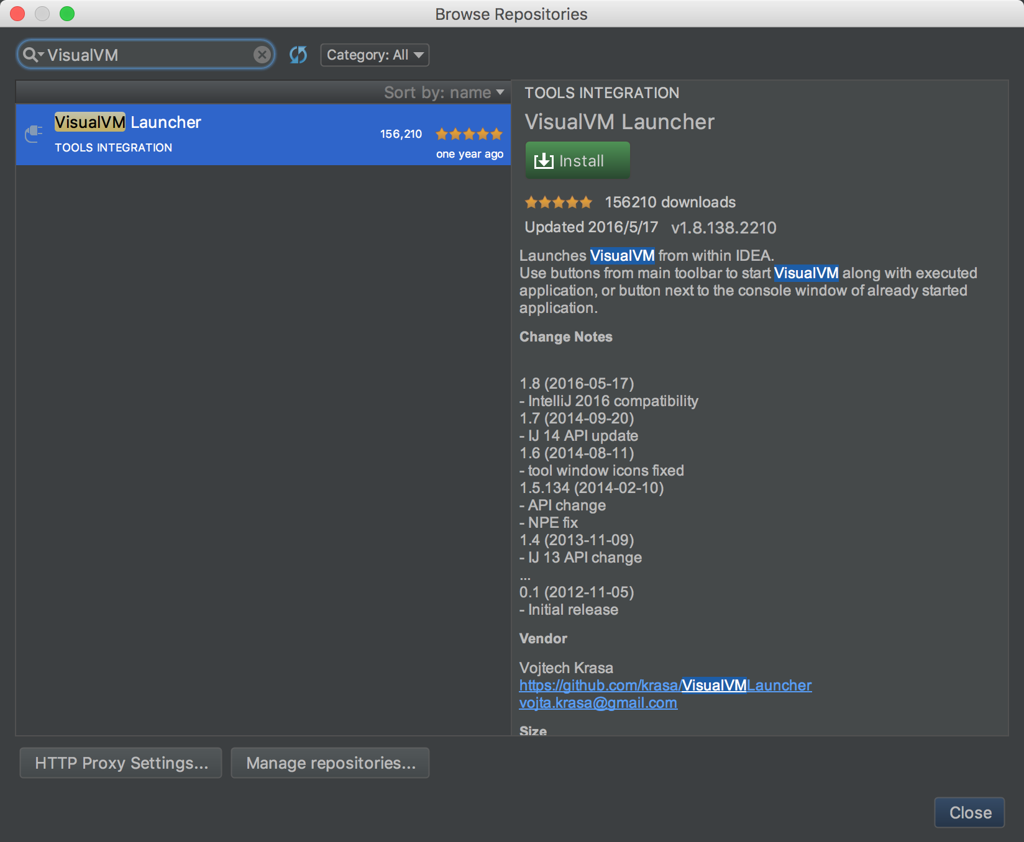This screenshot has width=1024, height=842.
Task: Click the 156,210 download count in the list
Action: (401, 134)
